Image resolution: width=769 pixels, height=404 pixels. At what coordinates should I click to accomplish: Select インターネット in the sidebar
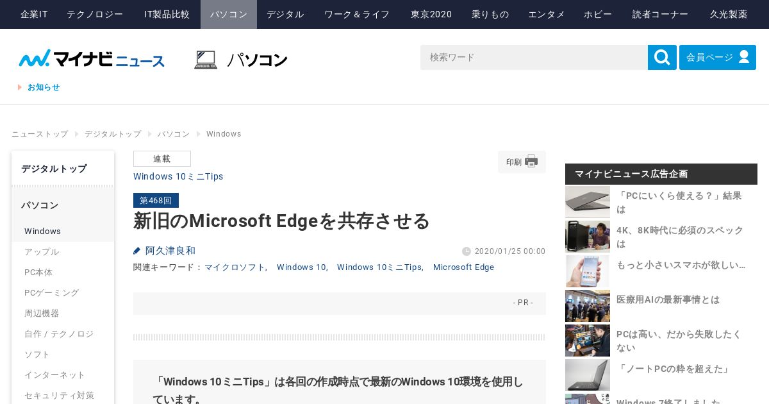[63, 375]
